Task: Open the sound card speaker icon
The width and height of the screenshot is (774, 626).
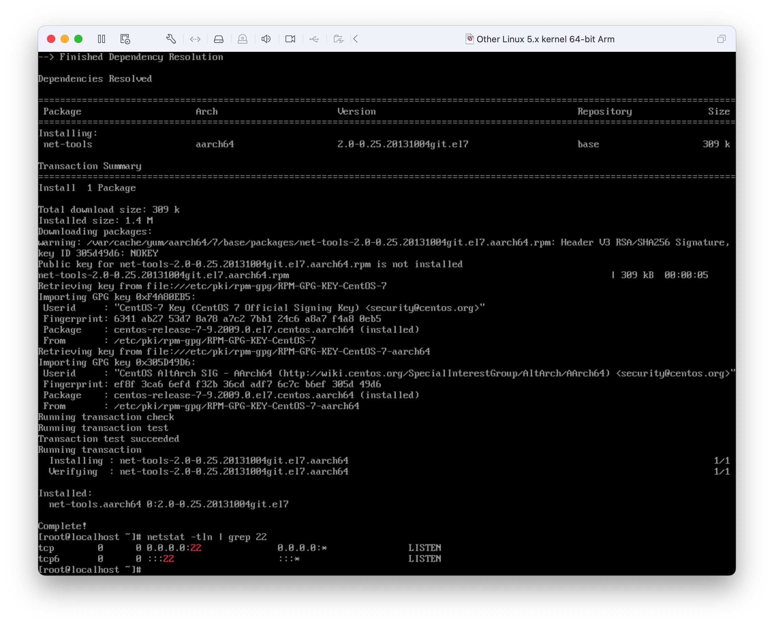Action: (266, 39)
